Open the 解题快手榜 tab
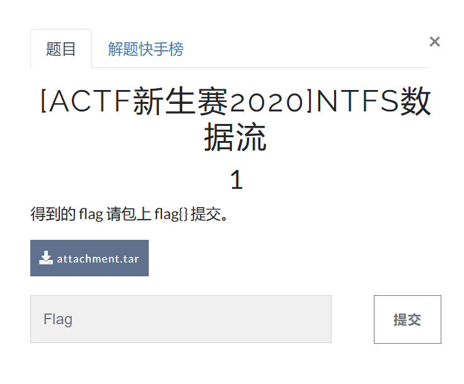This screenshot has height=384, width=464. [146, 48]
